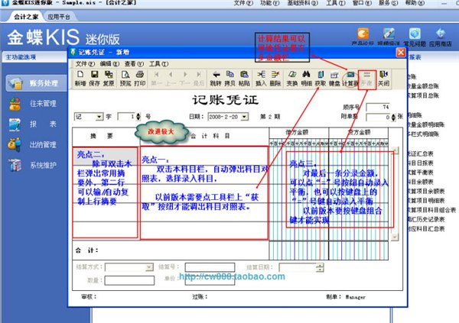Select 账务处理 in main sidebar
The width and height of the screenshot is (459, 323).
pos(37,83)
